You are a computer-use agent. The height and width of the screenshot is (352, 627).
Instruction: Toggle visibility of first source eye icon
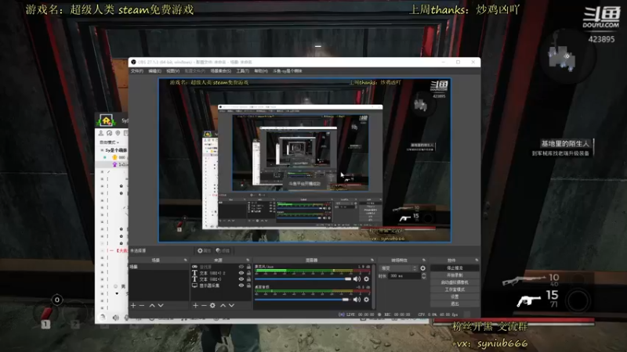[241, 267]
